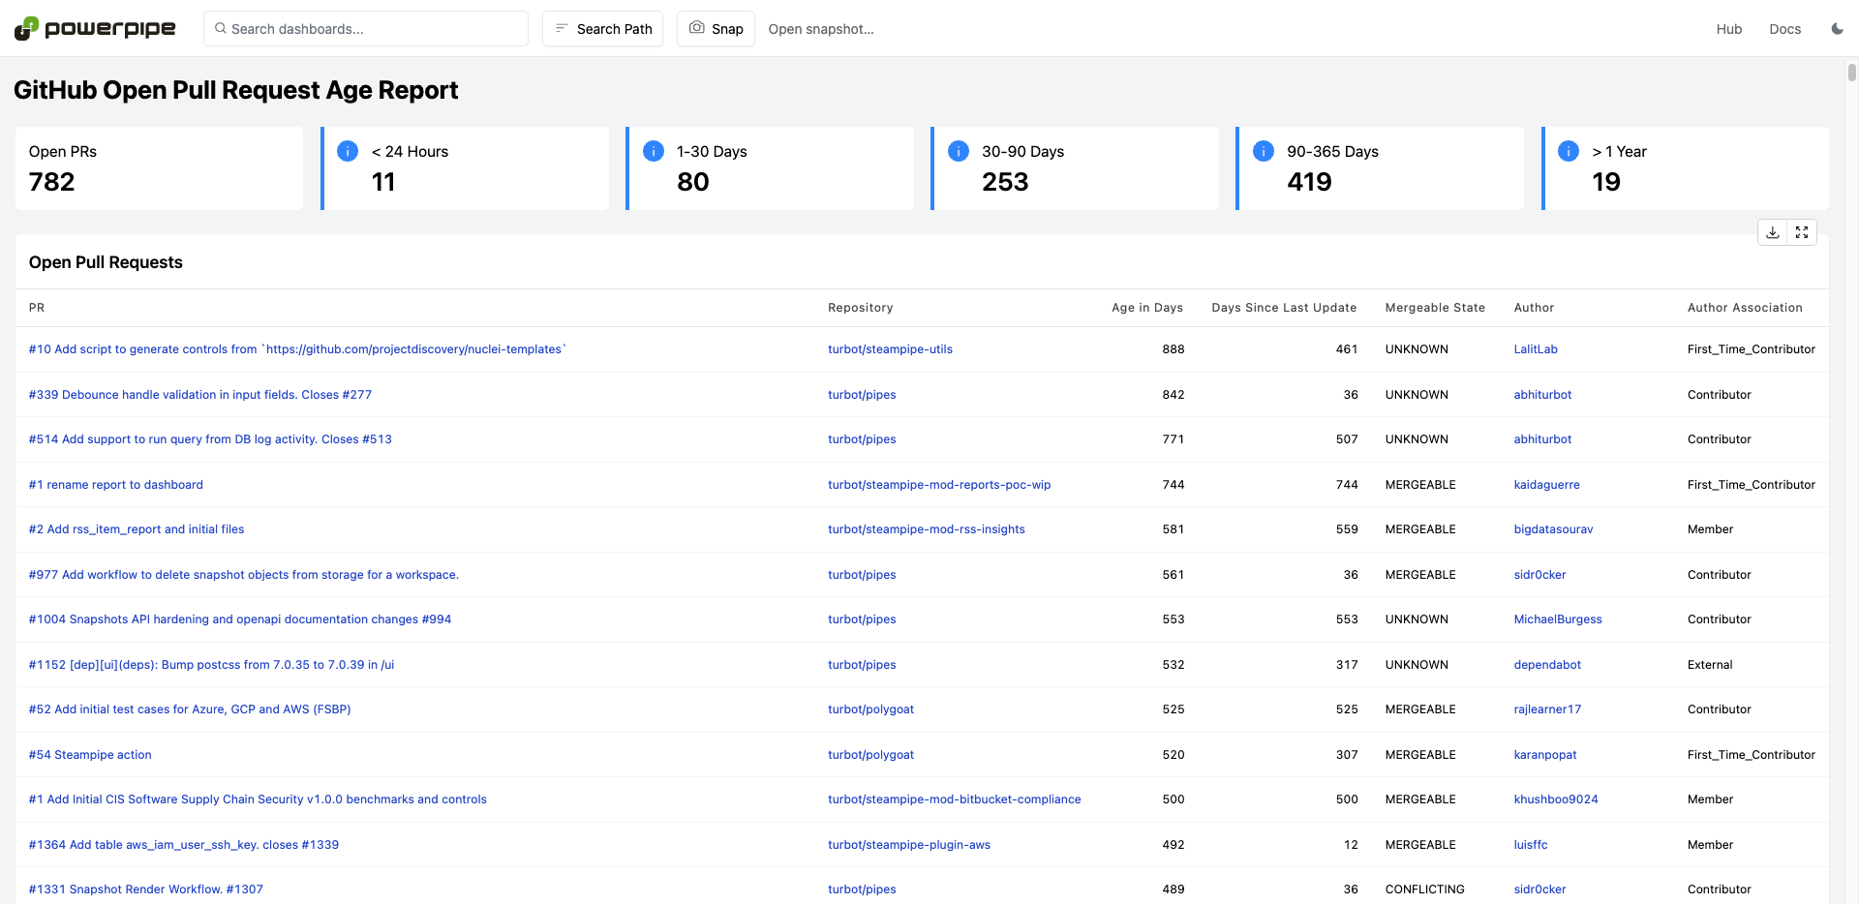
Task: Click PR column header
Action: pos(37,308)
